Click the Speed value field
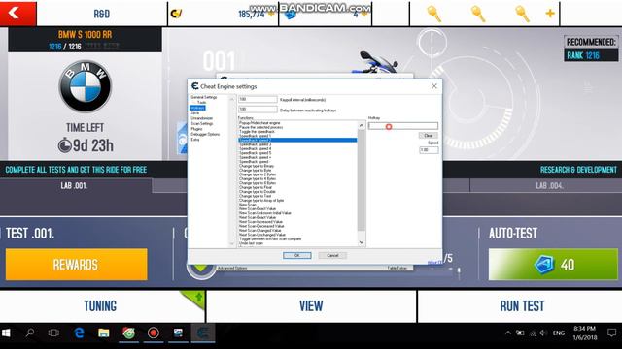 pos(429,150)
